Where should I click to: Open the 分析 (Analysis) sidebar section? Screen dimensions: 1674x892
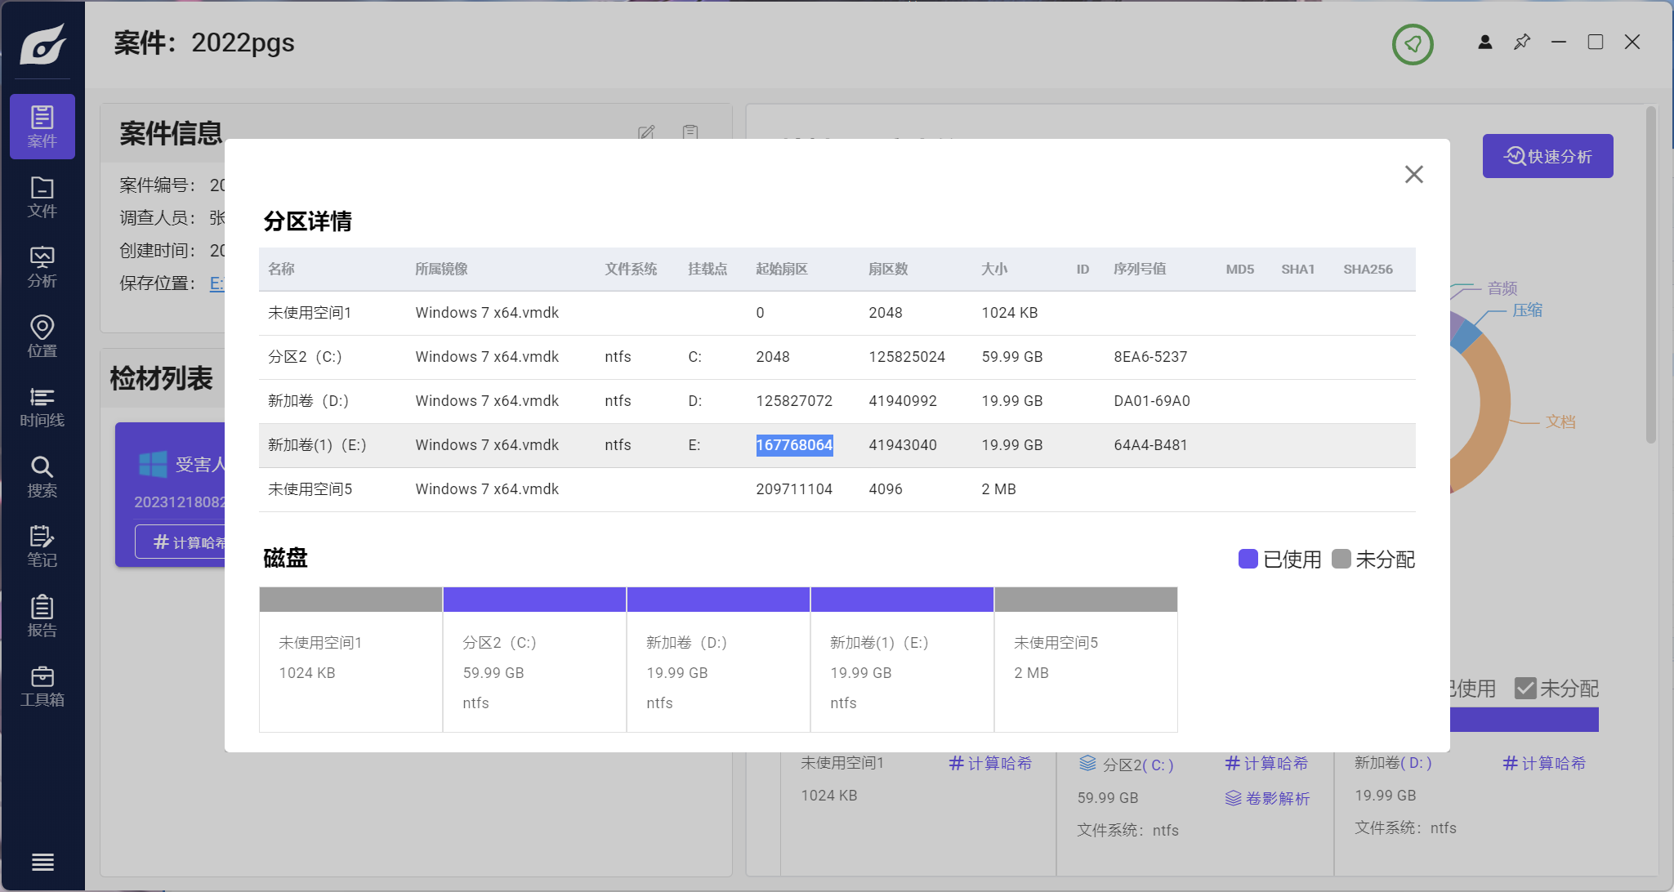tap(42, 267)
